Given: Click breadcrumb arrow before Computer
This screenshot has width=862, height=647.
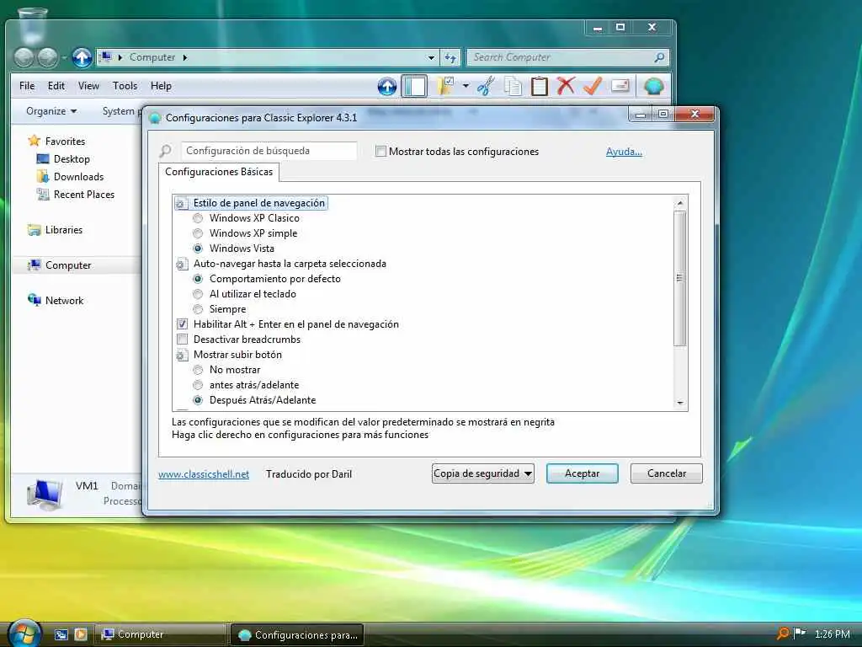Looking at the screenshot, I should [x=120, y=57].
